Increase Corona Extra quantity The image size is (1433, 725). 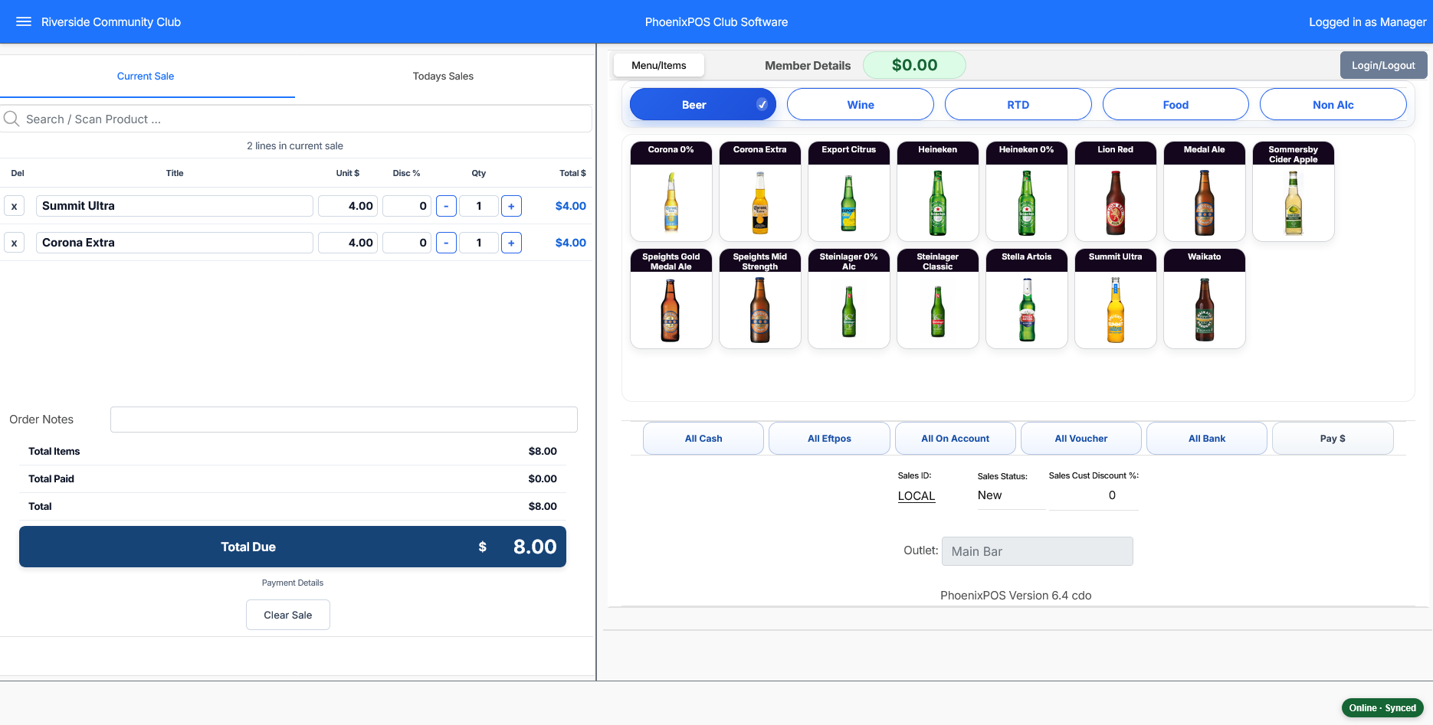coord(511,243)
